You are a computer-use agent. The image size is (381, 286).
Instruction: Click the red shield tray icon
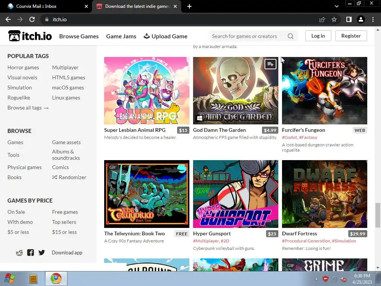[x=325, y=279]
